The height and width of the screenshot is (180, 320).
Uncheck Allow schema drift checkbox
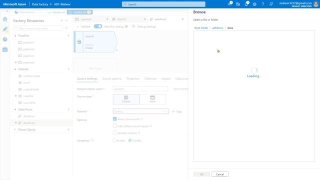114,119
